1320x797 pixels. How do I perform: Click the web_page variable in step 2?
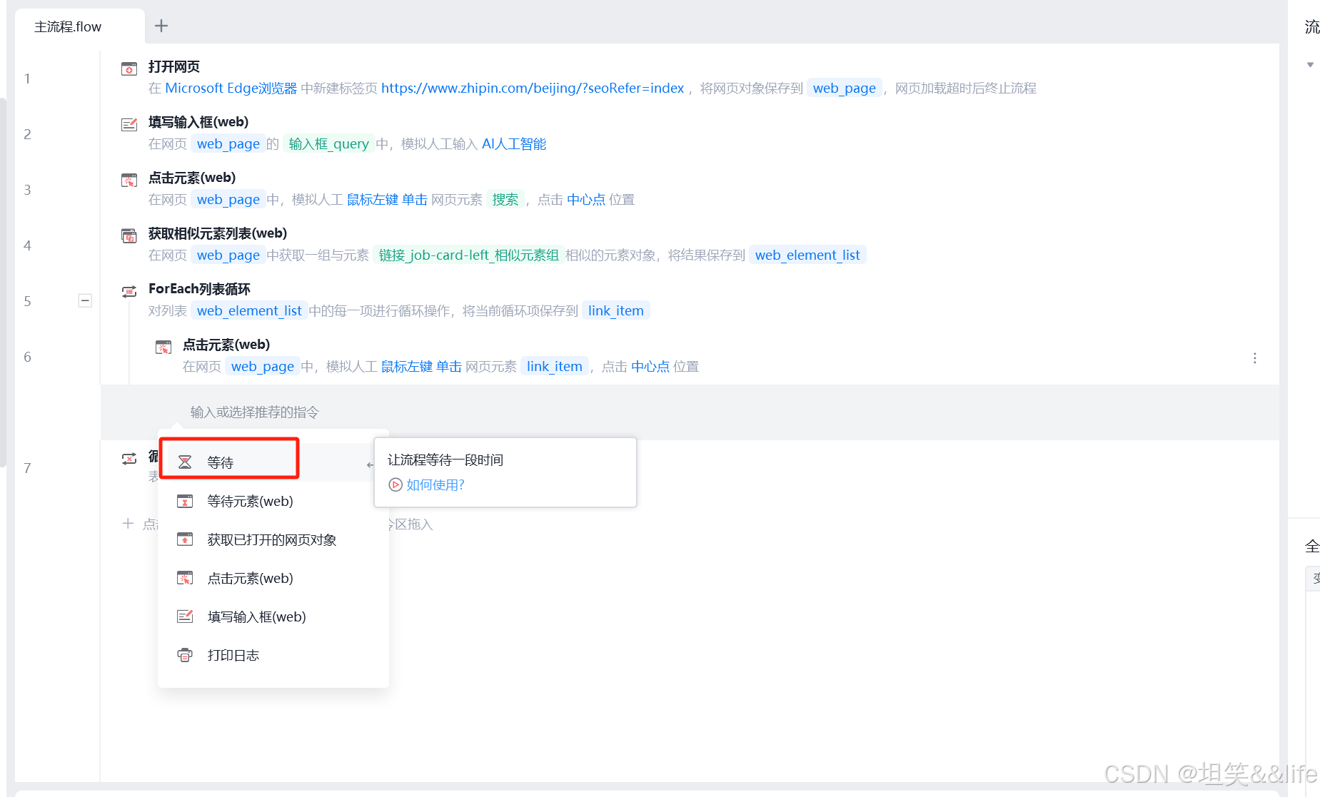pos(228,143)
